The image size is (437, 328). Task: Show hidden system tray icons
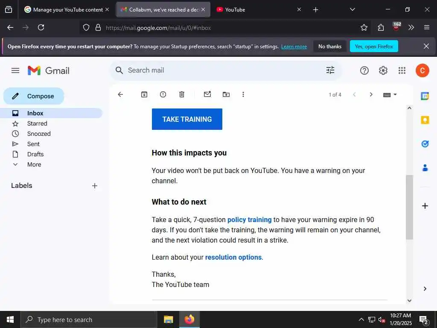361,319
